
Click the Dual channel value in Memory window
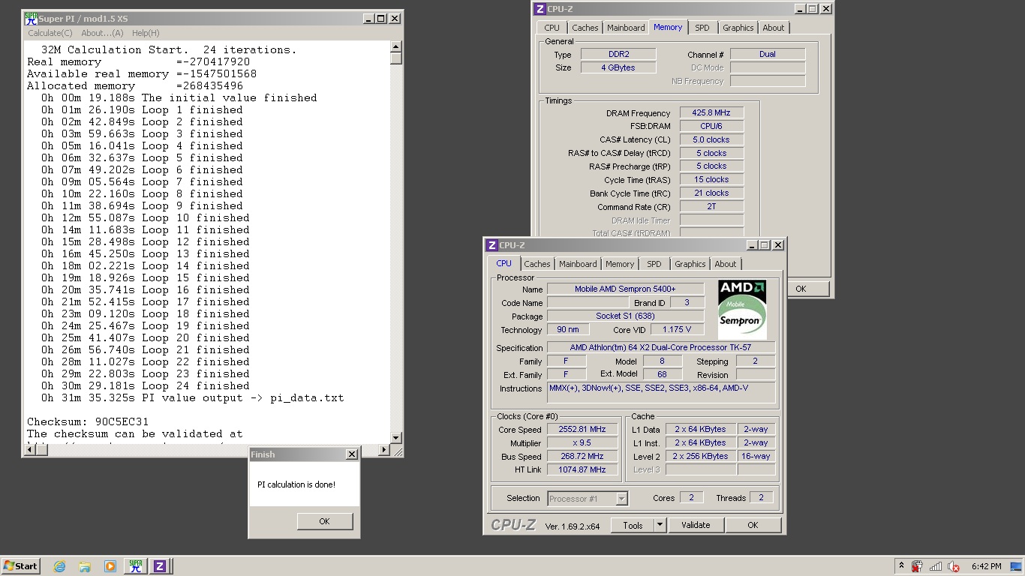[x=768, y=54]
